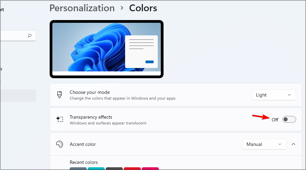Select the highlighted sidebar navigation item
The image size is (306, 170).
click(x=18, y=96)
